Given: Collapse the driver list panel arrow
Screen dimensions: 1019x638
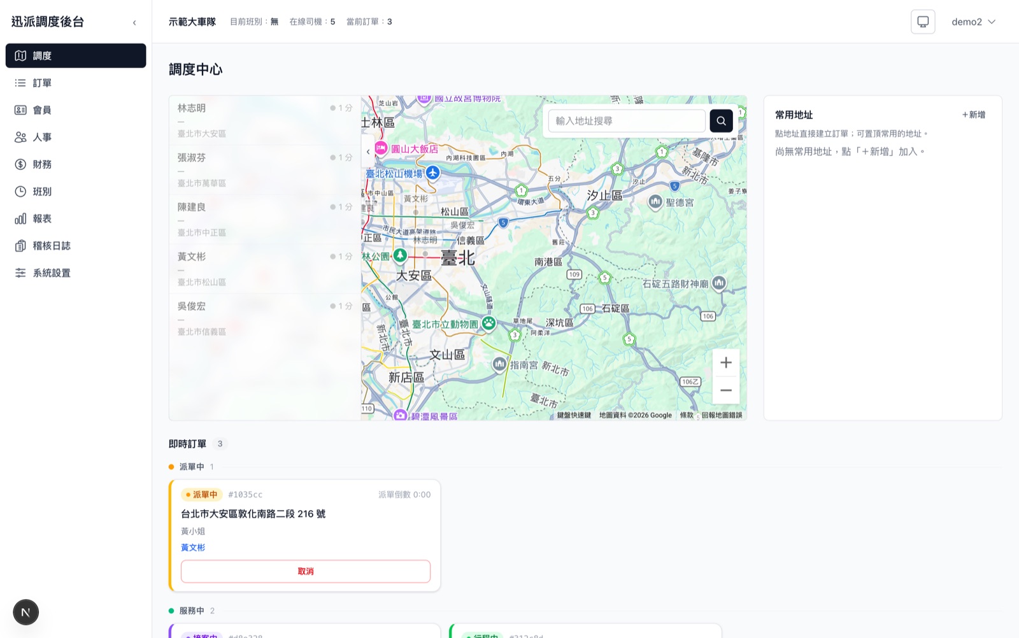Looking at the screenshot, I should 368,152.
